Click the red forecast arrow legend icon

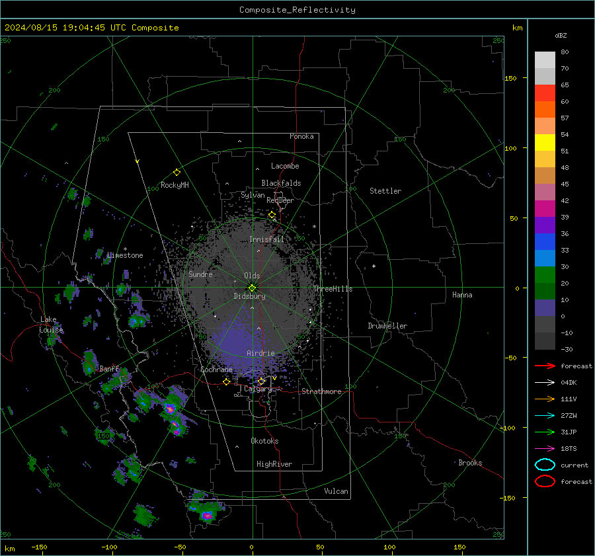[x=545, y=366]
